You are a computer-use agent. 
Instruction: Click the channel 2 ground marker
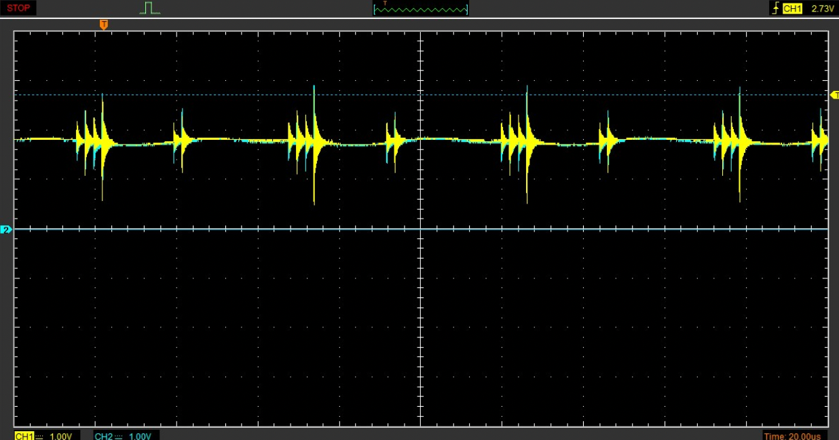6,230
